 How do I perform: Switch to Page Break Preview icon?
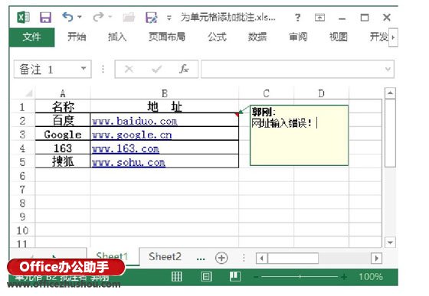(234, 276)
